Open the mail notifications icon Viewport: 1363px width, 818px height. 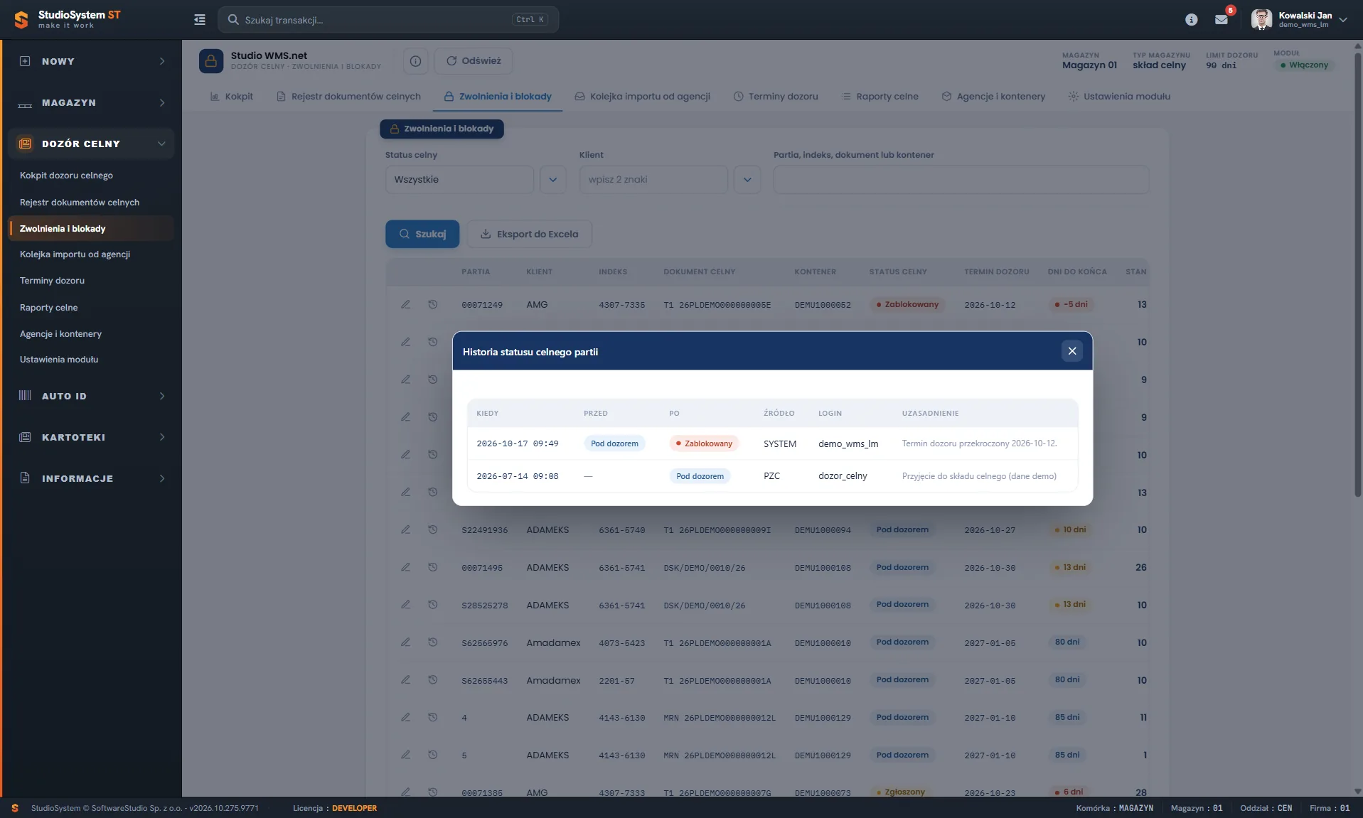1222,20
